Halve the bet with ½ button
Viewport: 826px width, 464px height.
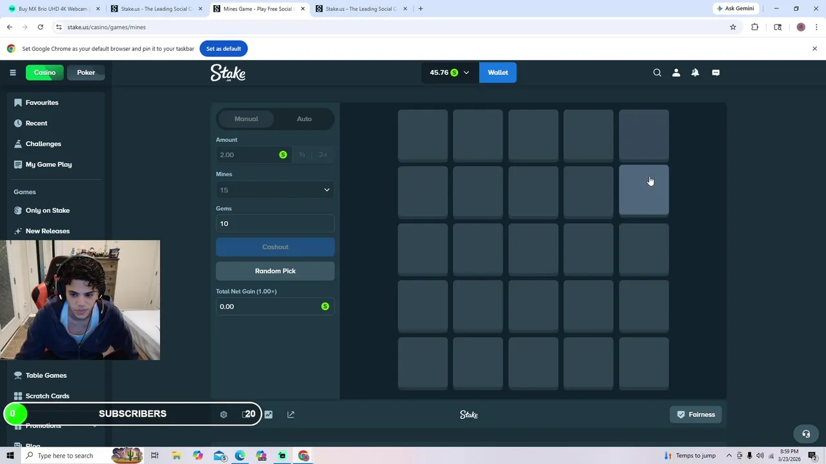click(x=302, y=155)
